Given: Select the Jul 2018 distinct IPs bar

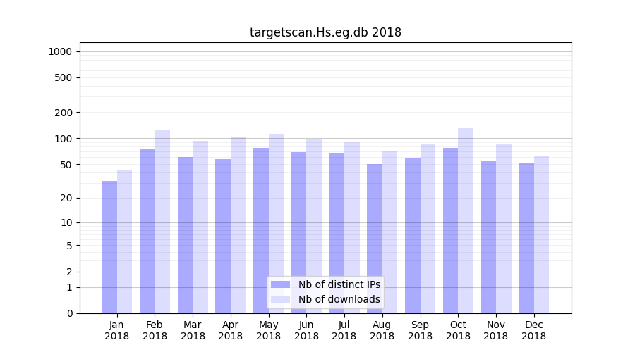Looking at the screenshot, I should tap(337, 233).
